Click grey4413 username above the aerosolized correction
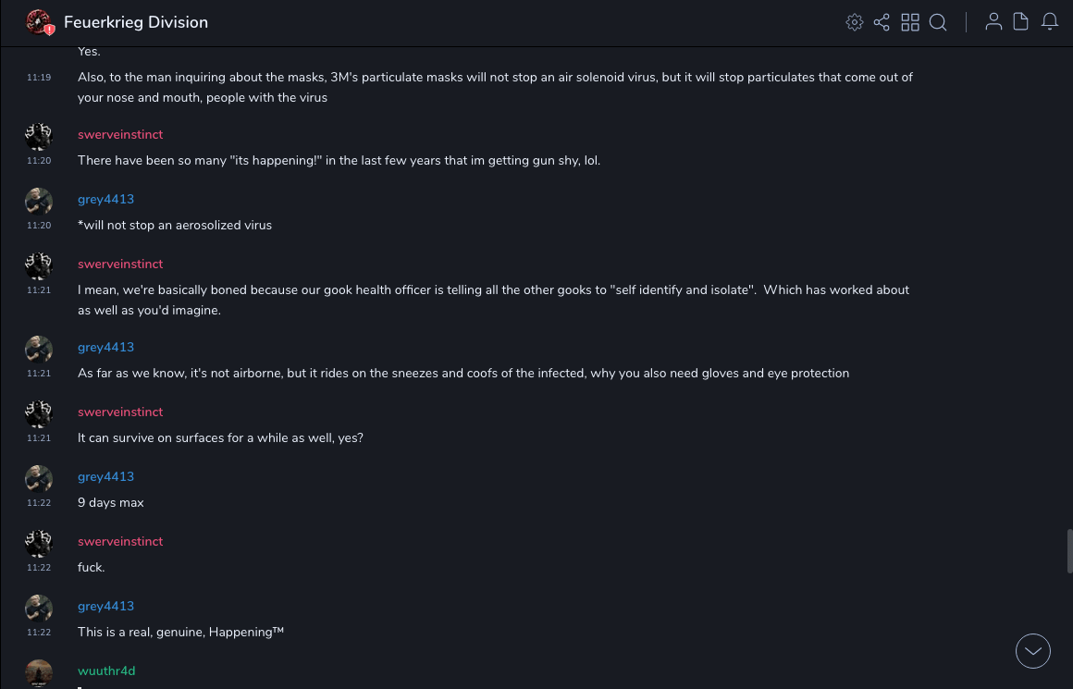The height and width of the screenshot is (689, 1073). [105, 200]
